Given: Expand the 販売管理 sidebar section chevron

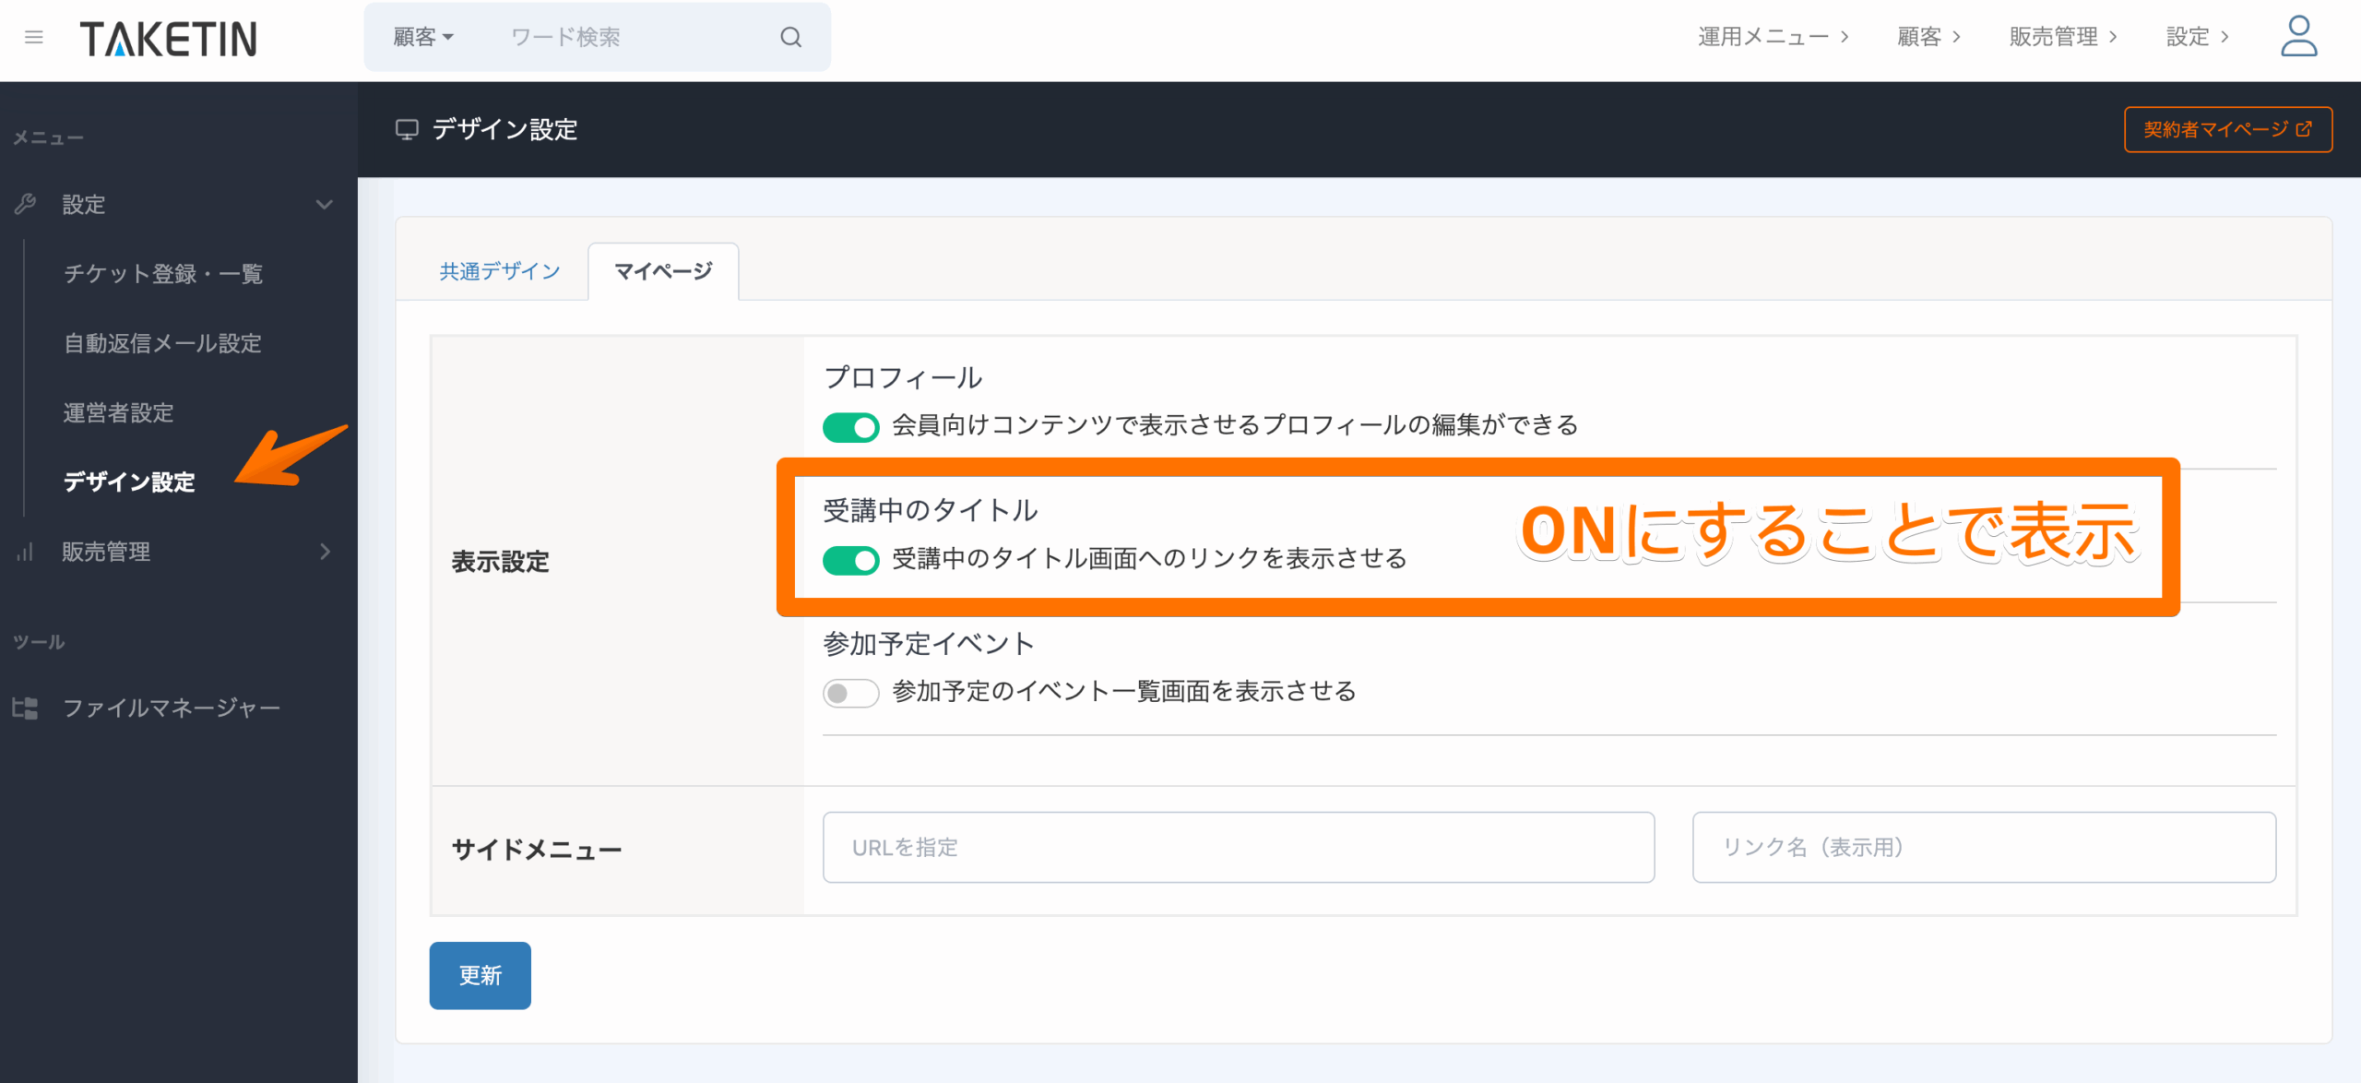Looking at the screenshot, I should [324, 552].
